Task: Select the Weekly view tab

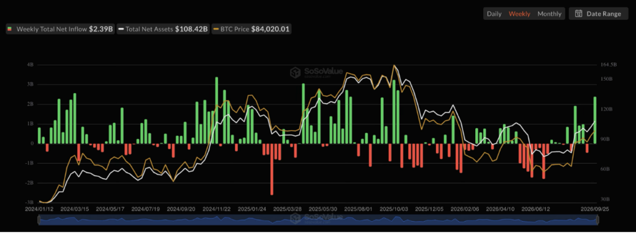Action: (x=519, y=14)
